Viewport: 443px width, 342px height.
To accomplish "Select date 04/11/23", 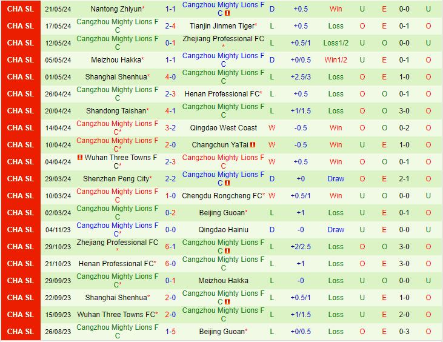I will (58, 229).
